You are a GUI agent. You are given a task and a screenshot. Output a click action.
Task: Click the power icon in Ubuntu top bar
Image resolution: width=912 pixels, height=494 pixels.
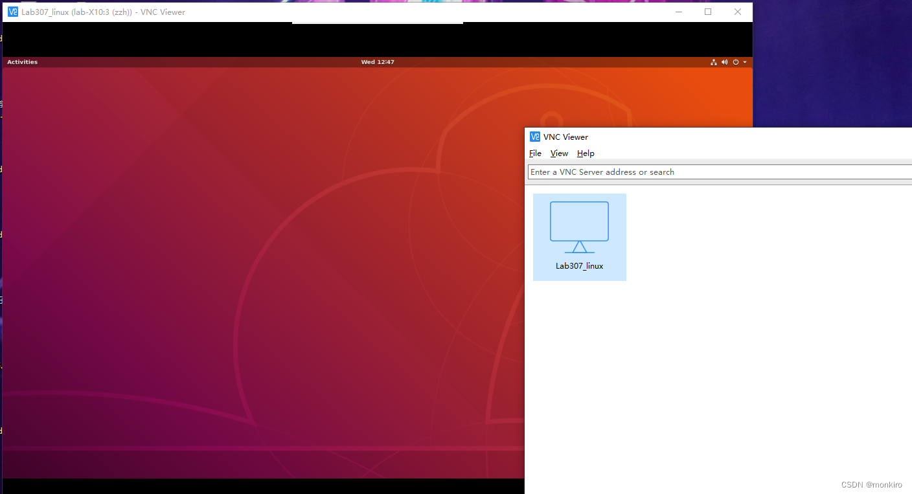[736, 62]
